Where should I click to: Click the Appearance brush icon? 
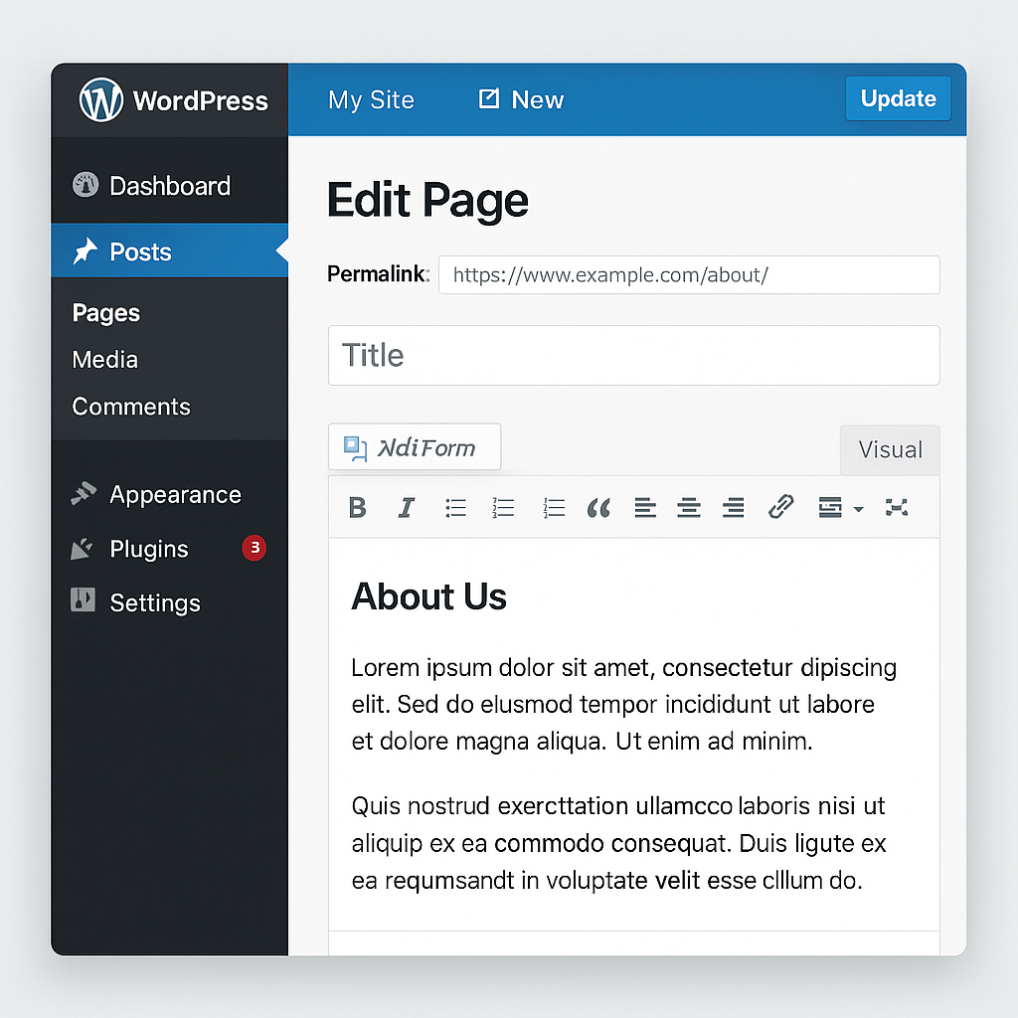click(x=84, y=494)
